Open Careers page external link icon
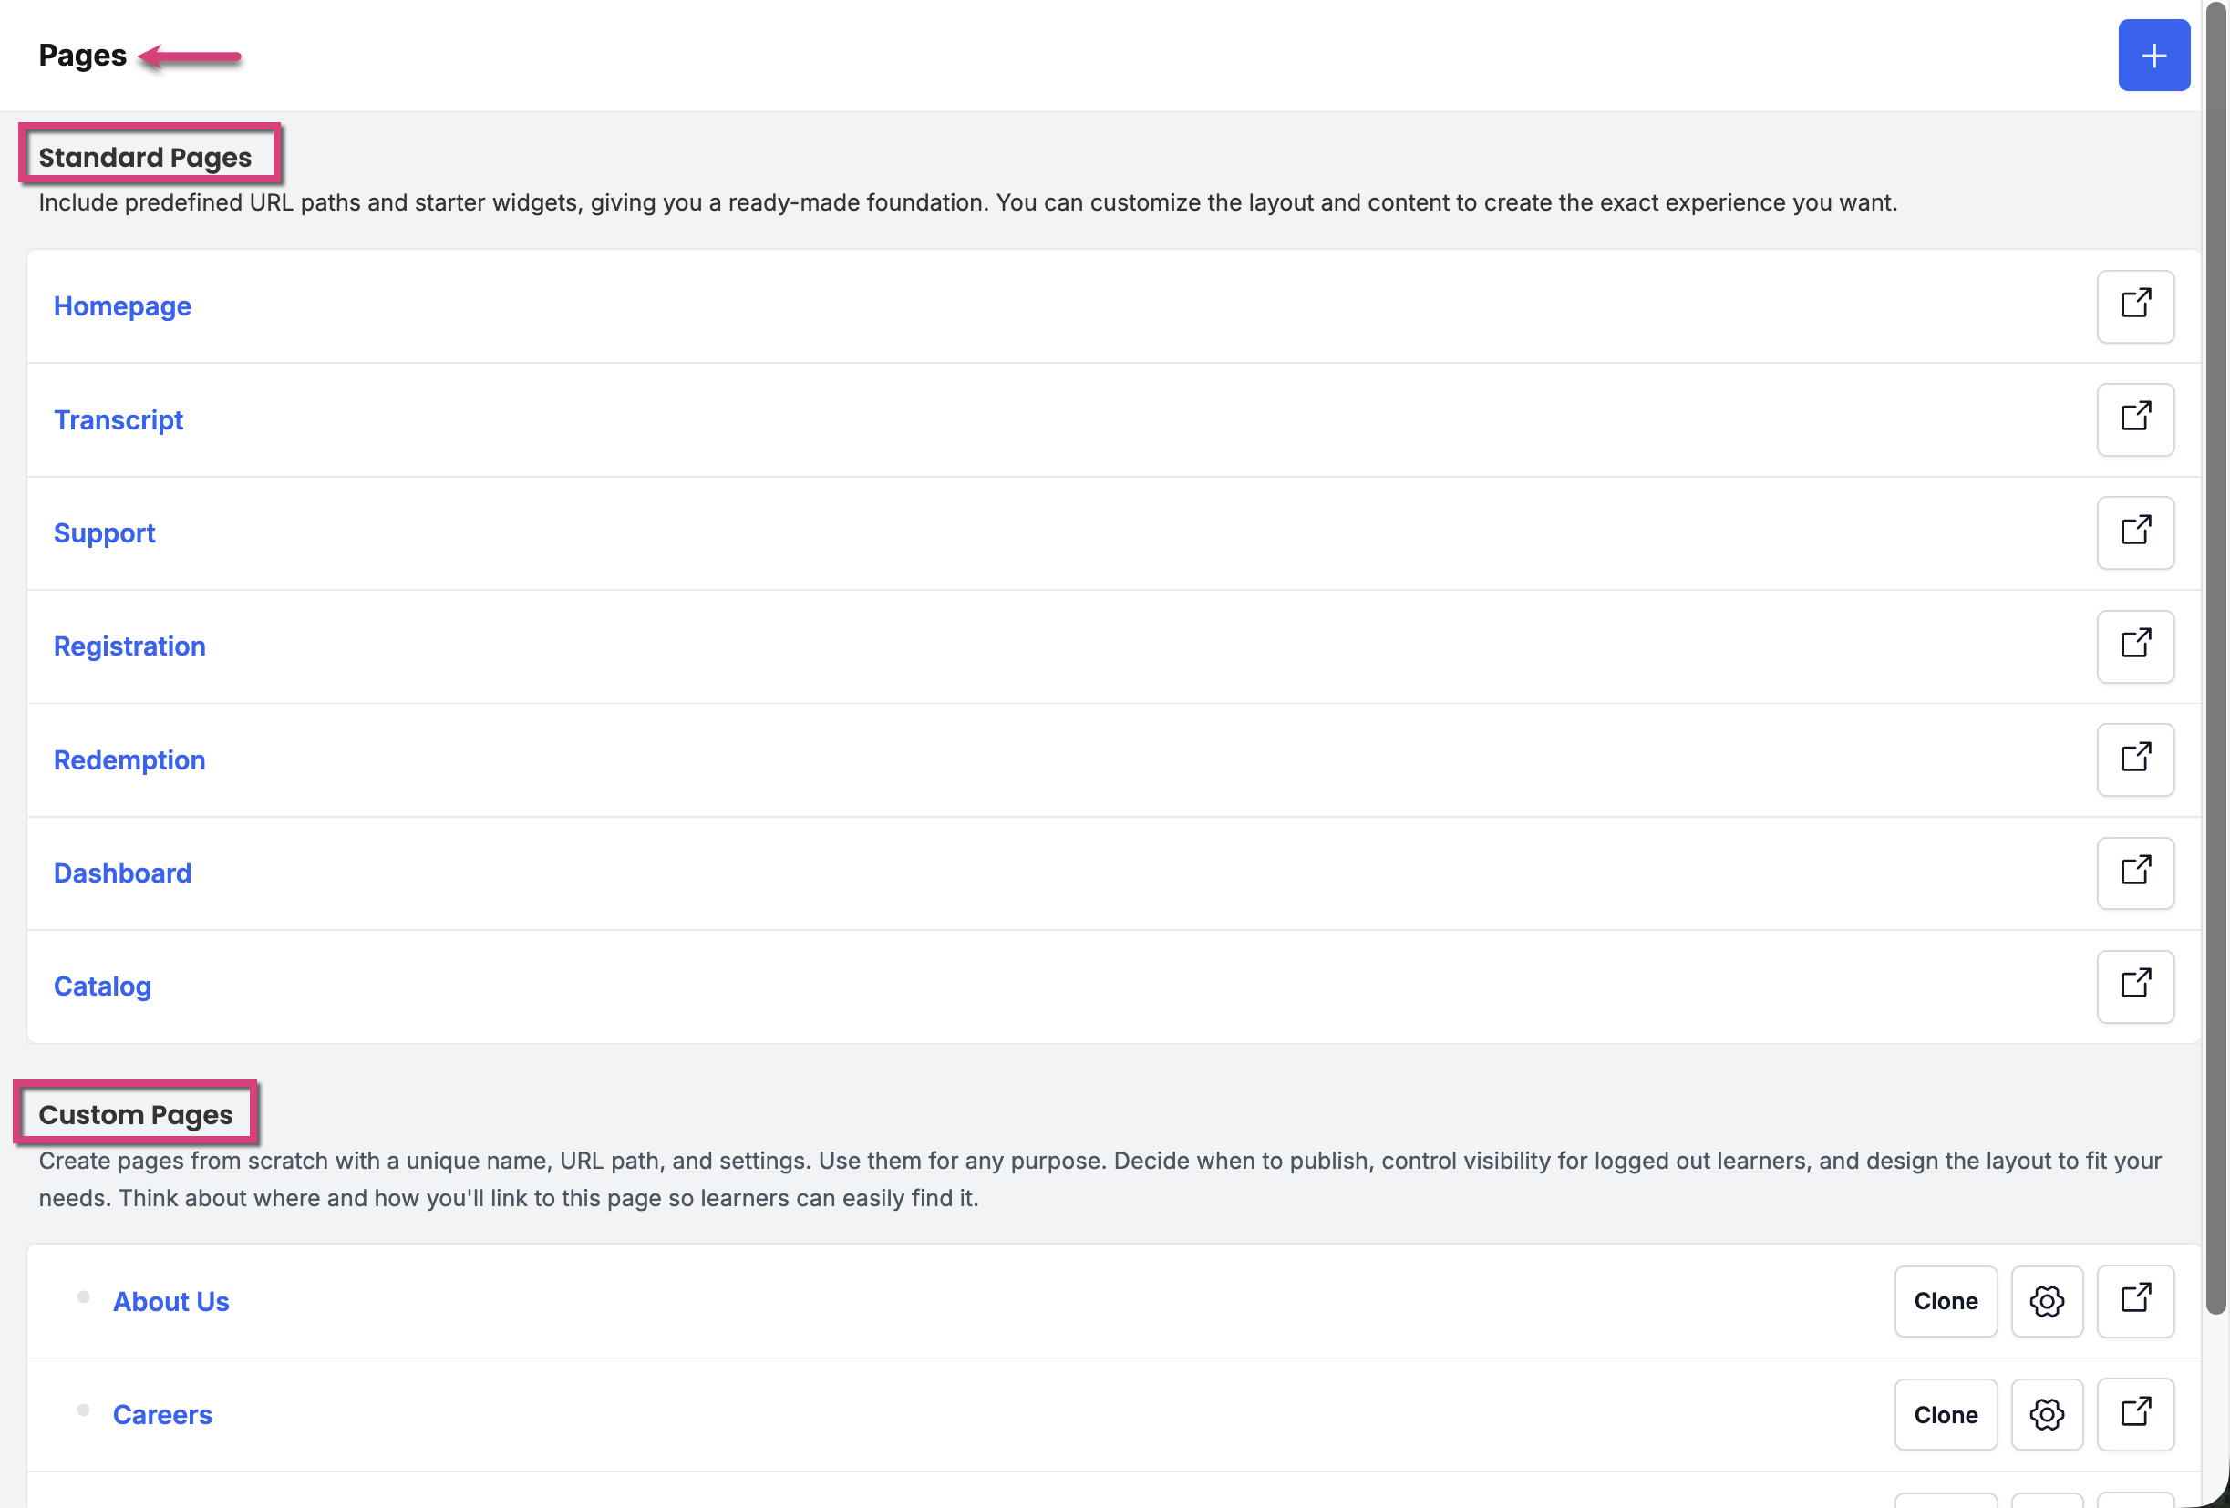2230x1508 pixels. click(x=2135, y=1414)
